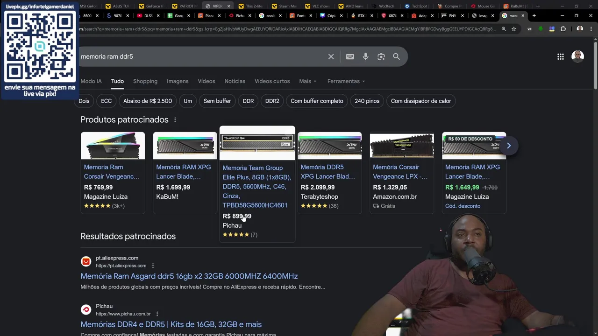Open Memória DDR5 XPG Lancer Blade Terabyteshop listing

click(x=328, y=172)
